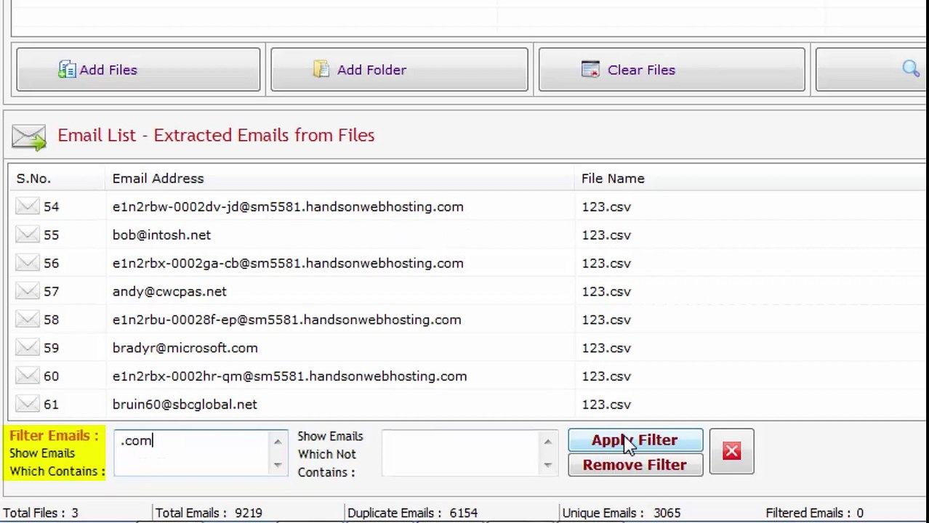Click the Unique Emails 3065 status entry
This screenshot has width=929, height=523.
(x=622, y=513)
